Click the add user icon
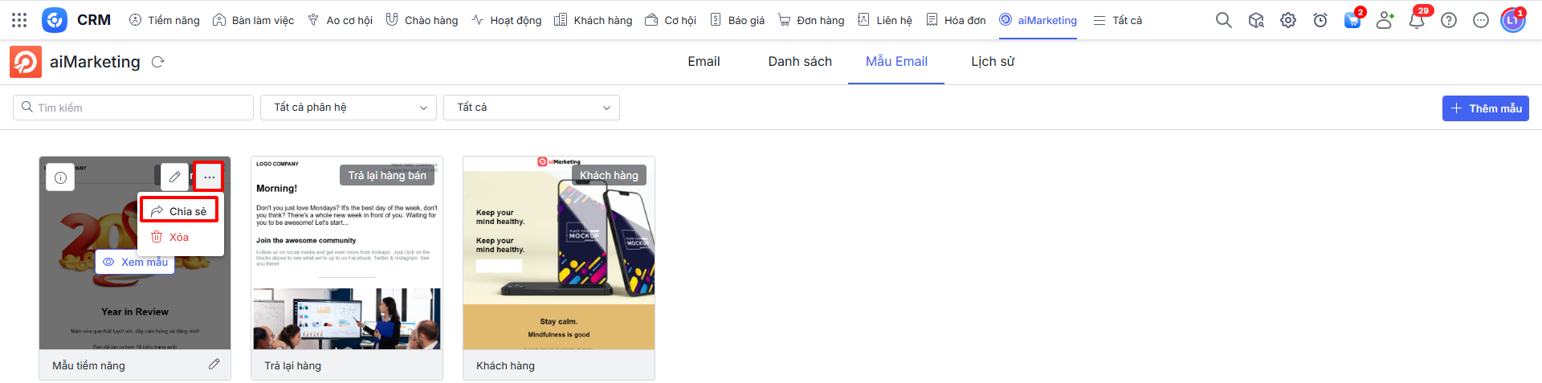The width and height of the screenshot is (1542, 383). (x=1385, y=20)
